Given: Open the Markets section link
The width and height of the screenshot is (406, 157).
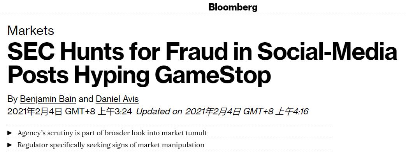Looking at the screenshot, I should 30,30.
